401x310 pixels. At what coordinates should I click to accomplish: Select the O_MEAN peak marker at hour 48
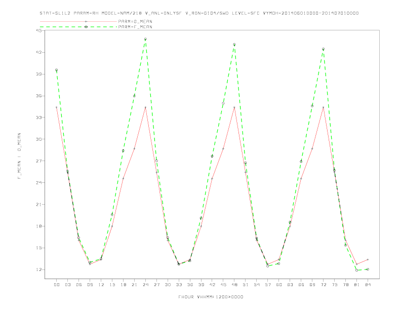234,107
